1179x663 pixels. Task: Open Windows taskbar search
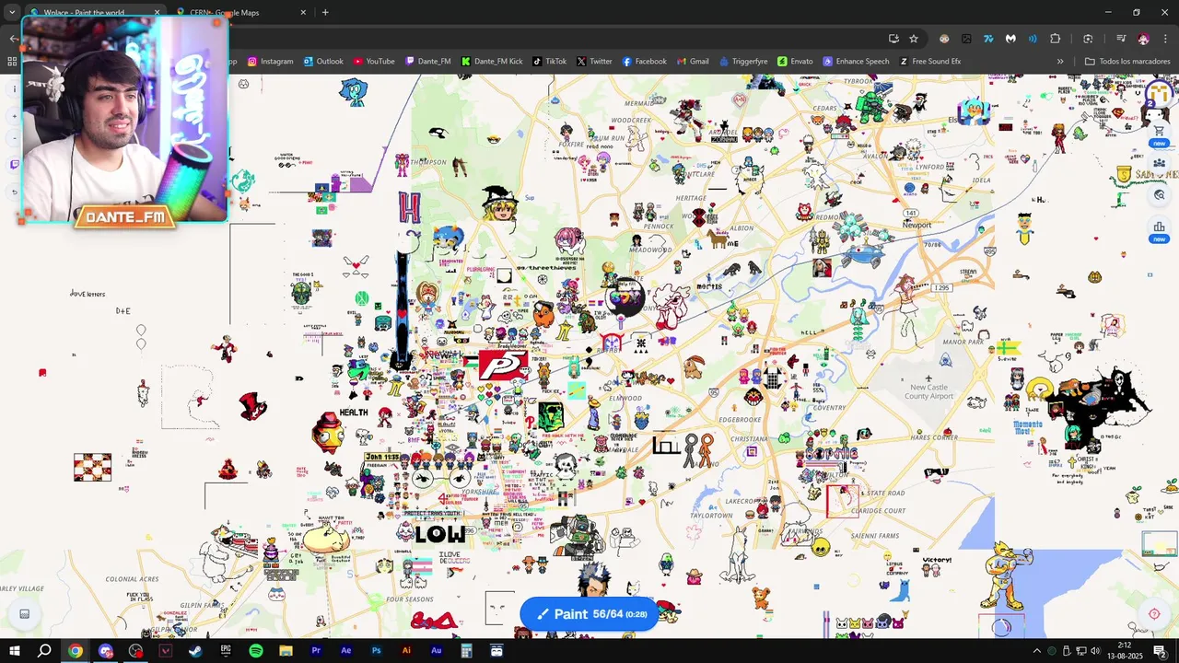tap(44, 651)
